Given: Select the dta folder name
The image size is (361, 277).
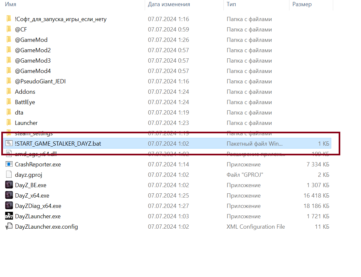Looking at the screenshot, I should [19, 113].
